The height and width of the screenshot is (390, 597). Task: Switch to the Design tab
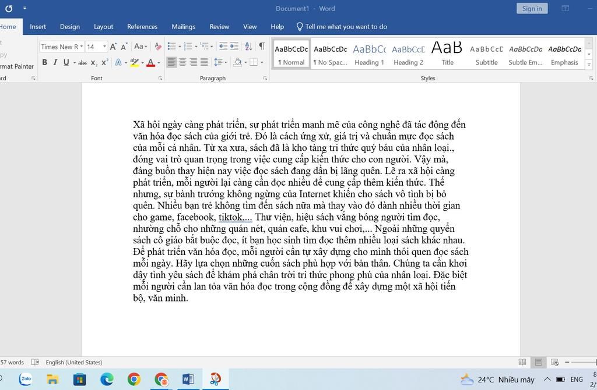coord(70,27)
